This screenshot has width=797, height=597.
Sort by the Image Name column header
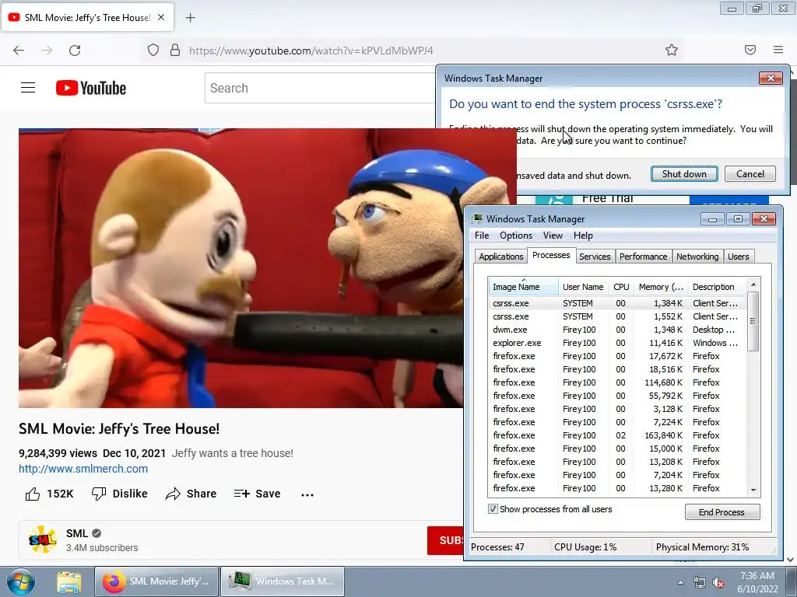click(523, 287)
